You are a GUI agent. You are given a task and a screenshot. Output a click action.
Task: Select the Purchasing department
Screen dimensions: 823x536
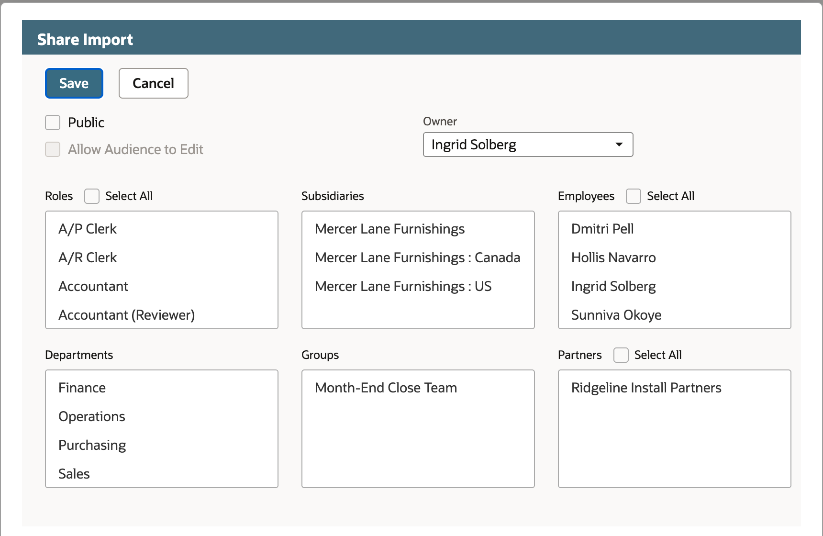pyautogui.click(x=162, y=445)
